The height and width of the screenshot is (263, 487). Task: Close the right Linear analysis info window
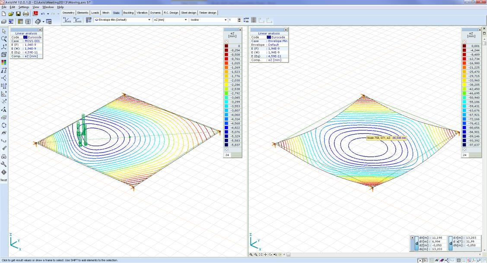pyautogui.click(x=286, y=30)
